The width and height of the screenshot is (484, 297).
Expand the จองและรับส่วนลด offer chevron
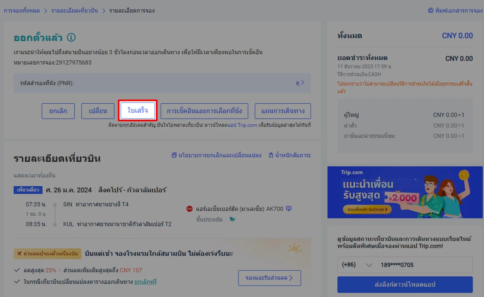pos(292,278)
